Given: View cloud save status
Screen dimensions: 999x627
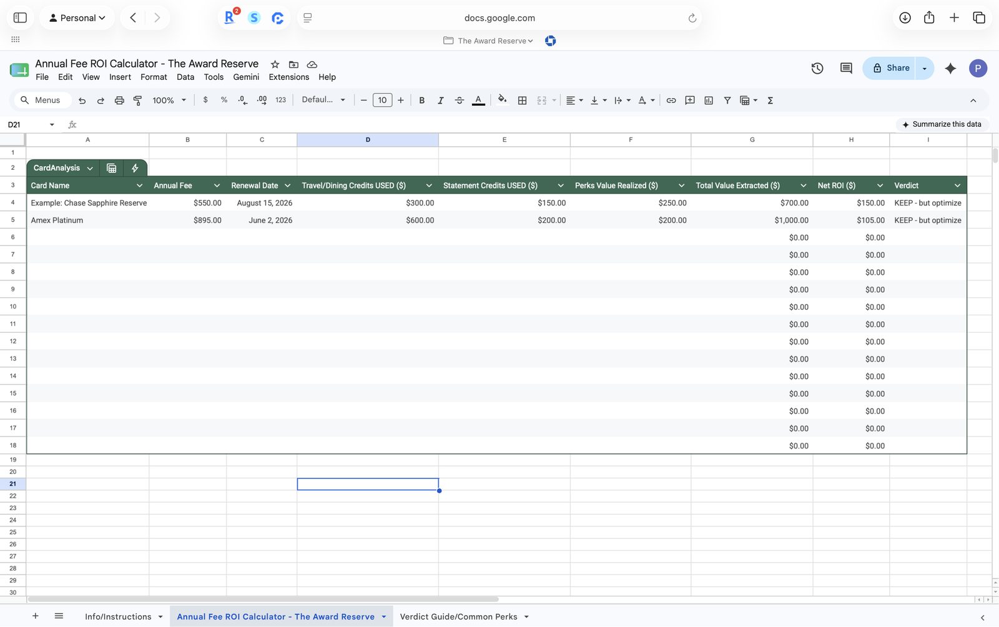Looking at the screenshot, I should [312, 64].
